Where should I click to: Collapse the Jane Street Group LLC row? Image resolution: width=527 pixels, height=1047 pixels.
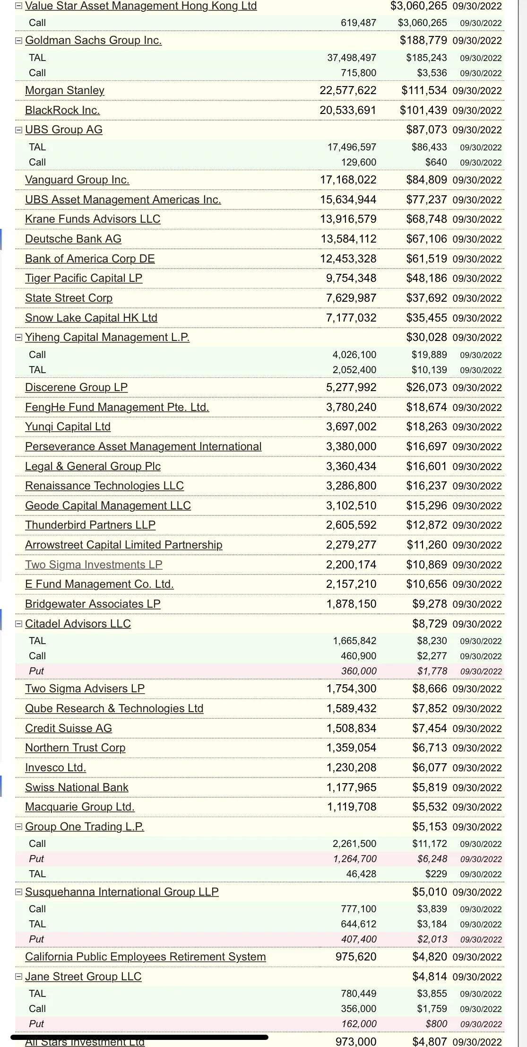click(19, 977)
